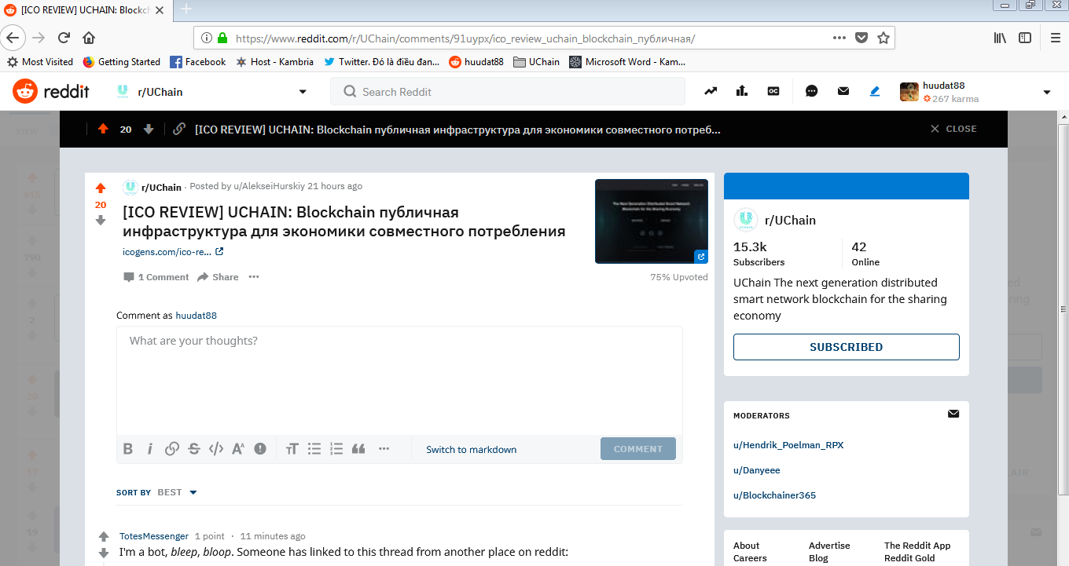Open page actions menu in address bar

[839, 38]
